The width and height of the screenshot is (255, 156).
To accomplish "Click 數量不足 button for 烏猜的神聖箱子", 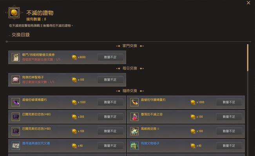I will point(110,80).
